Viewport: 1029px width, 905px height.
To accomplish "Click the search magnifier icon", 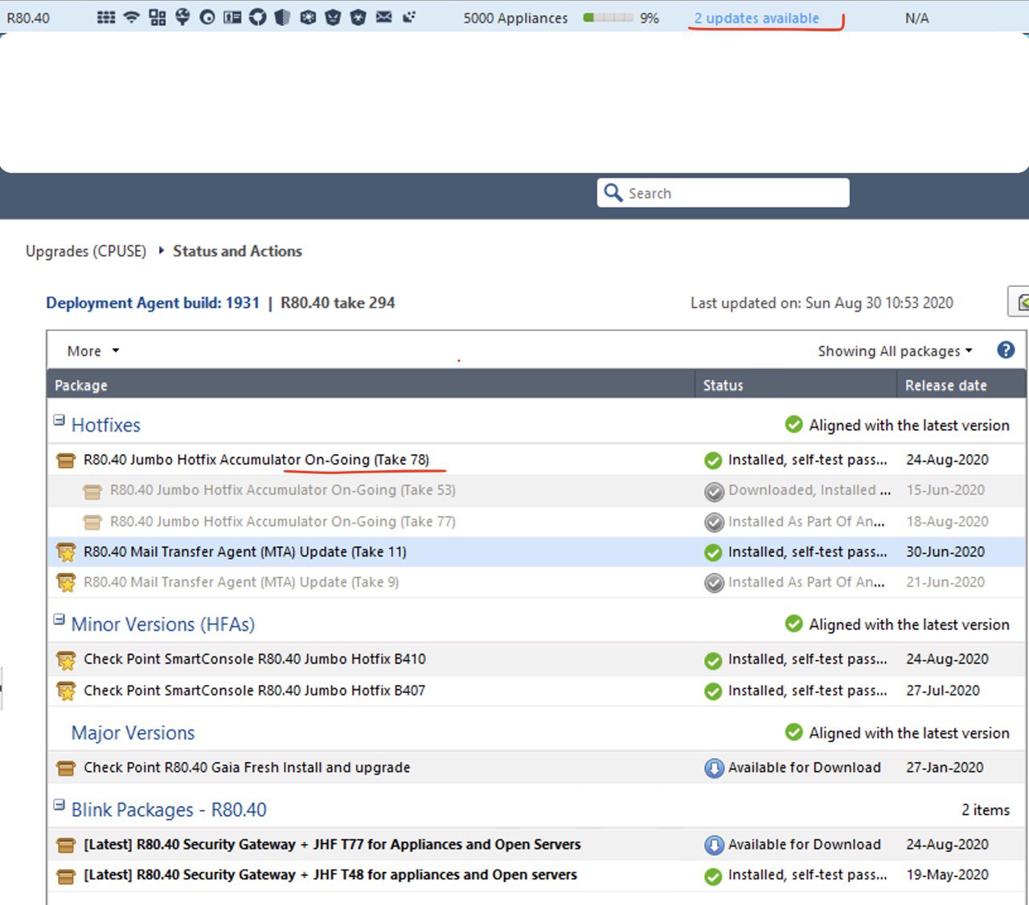I will [613, 193].
